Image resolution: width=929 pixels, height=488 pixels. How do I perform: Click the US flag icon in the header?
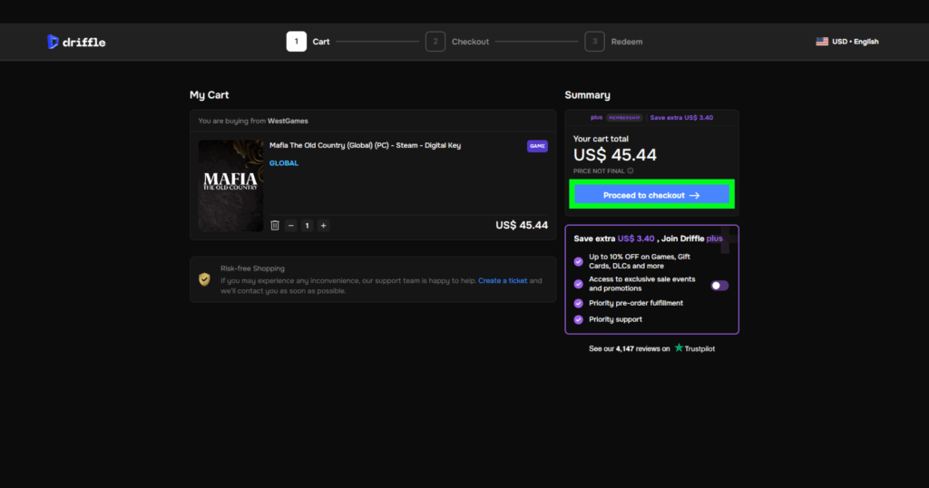pos(822,42)
